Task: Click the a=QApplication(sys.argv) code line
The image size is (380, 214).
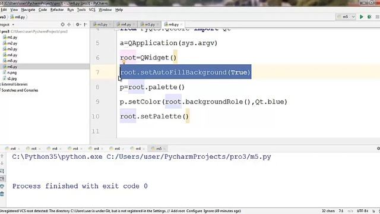Action: (x=169, y=43)
